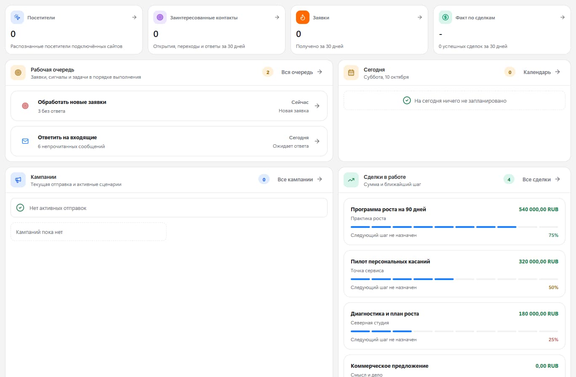Click the text 6 непрочитанных сообщений
The image size is (576, 377).
click(x=71, y=146)
